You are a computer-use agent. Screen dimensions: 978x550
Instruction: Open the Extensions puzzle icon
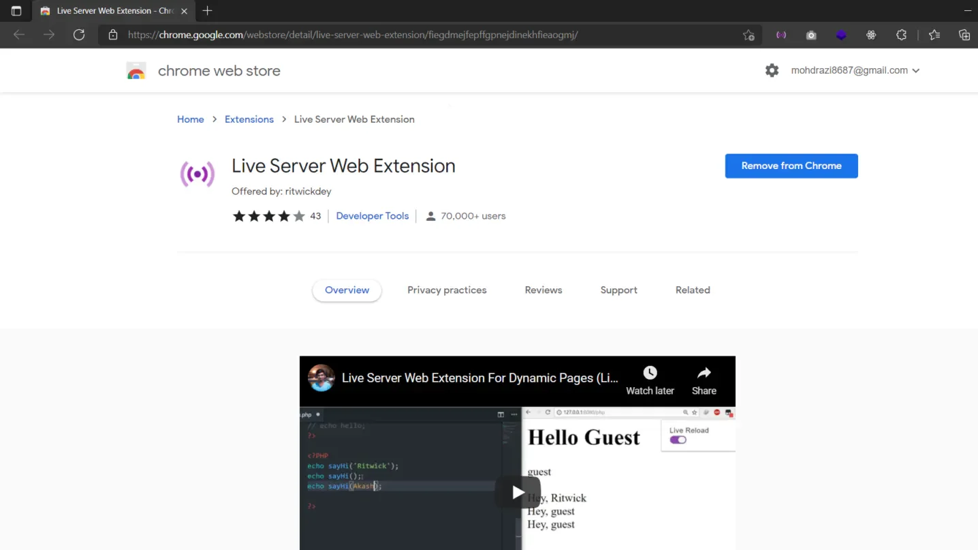[x=901, y=35]
